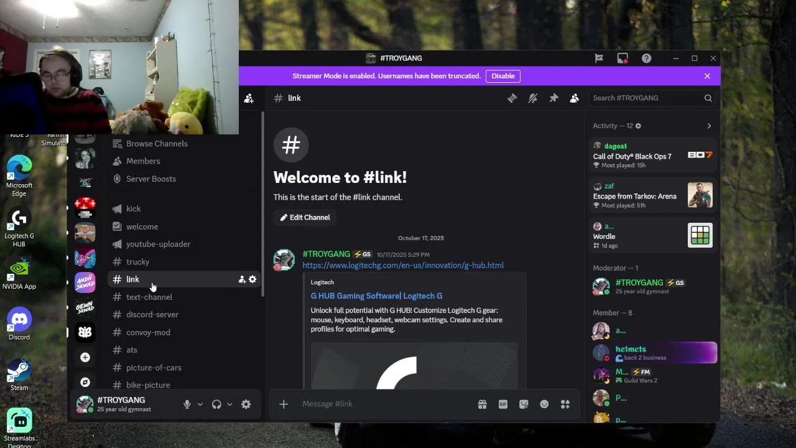The width and height of the screenshot is (796, 448).
Task: Open headphone output options chevron
Action: point(229,404)
